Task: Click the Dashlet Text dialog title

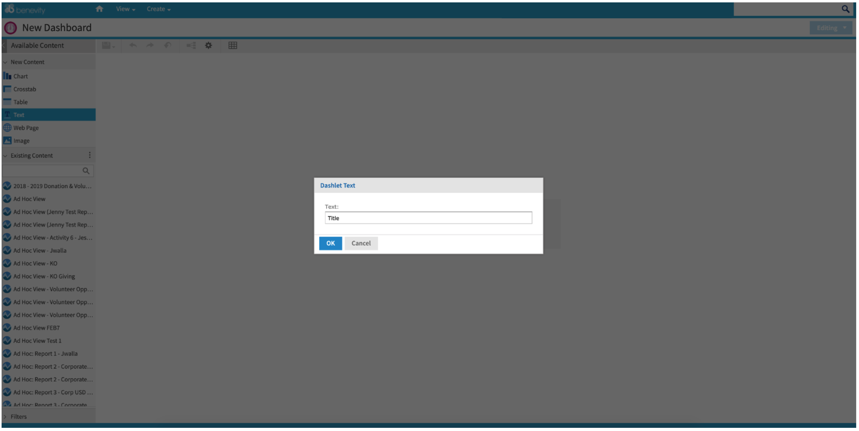Action: coord(337,185)
